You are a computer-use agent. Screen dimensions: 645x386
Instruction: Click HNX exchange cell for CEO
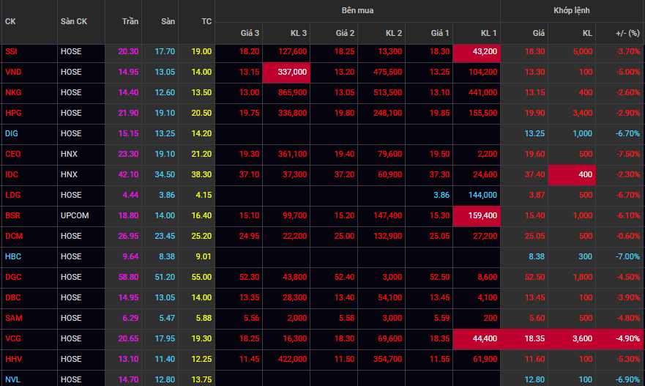[69, 155]
